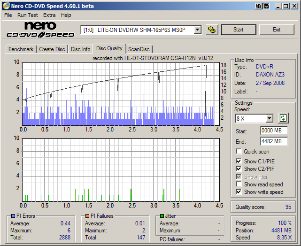
Task: Expand the 8 X speed dropdown
Action: 270,118
